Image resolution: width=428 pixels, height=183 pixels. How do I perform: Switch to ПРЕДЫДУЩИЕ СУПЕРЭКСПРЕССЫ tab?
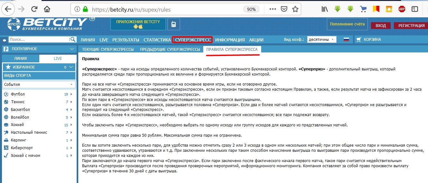(x=170, y=50)
